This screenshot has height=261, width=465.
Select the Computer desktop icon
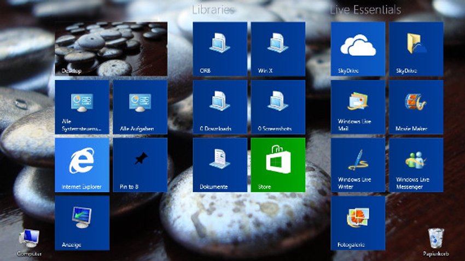tap(29, 242)
